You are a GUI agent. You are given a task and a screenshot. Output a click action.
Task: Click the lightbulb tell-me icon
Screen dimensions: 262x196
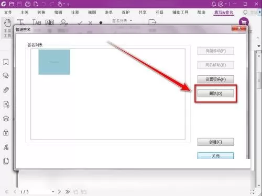coord(245,13)
